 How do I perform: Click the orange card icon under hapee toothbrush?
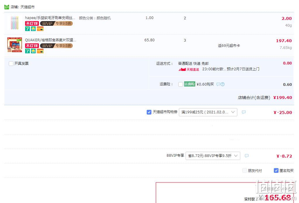[x=40, y=29]
